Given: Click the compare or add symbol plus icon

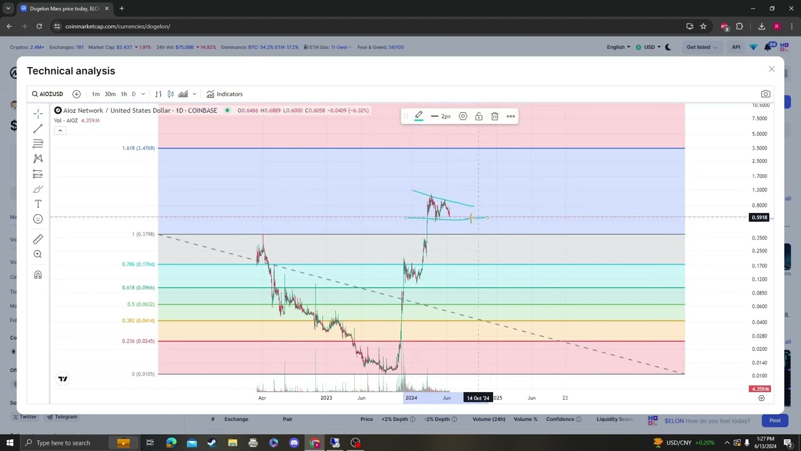Looking at the screenshot, I should pyautogui.click(x=76, y=94).
